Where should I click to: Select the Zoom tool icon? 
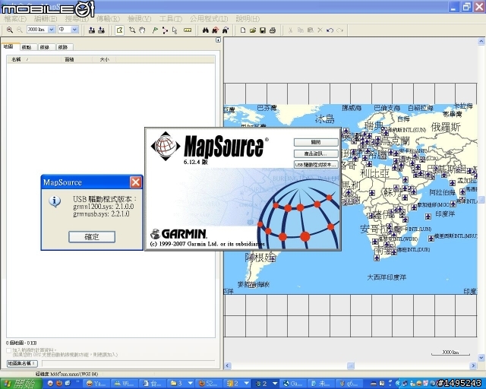pyautogui.click(x=132, y=30)
